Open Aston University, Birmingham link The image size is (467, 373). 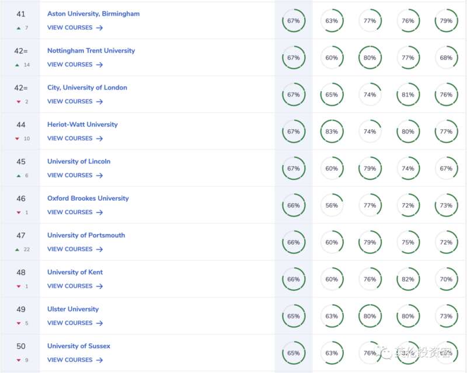93,13
